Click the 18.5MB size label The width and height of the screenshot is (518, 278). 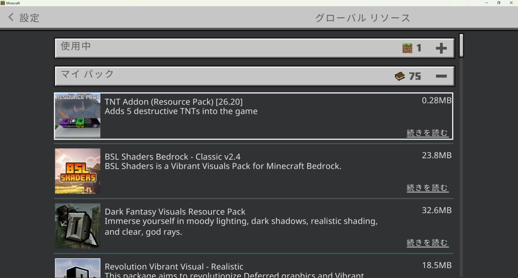coord(437,265)
